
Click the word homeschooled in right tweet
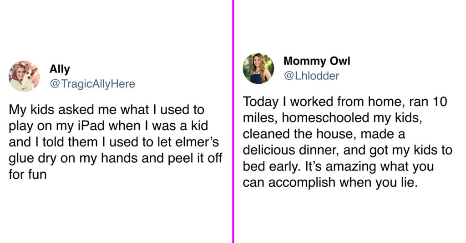(x=325, y=118)
